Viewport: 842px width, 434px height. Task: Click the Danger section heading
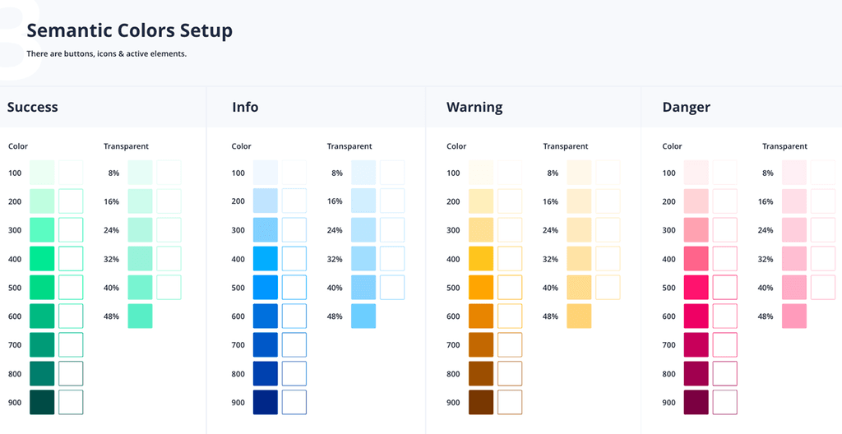[686, 107]
